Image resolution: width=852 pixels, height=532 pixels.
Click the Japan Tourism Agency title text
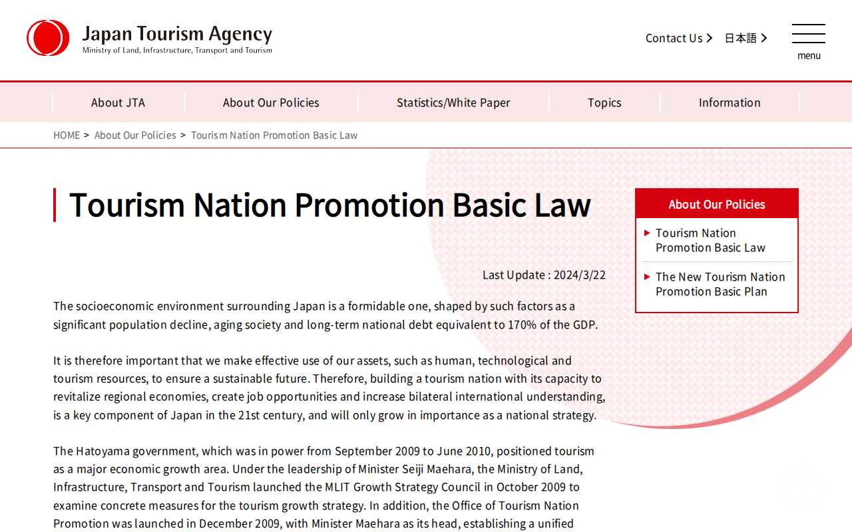click(177, 33)
